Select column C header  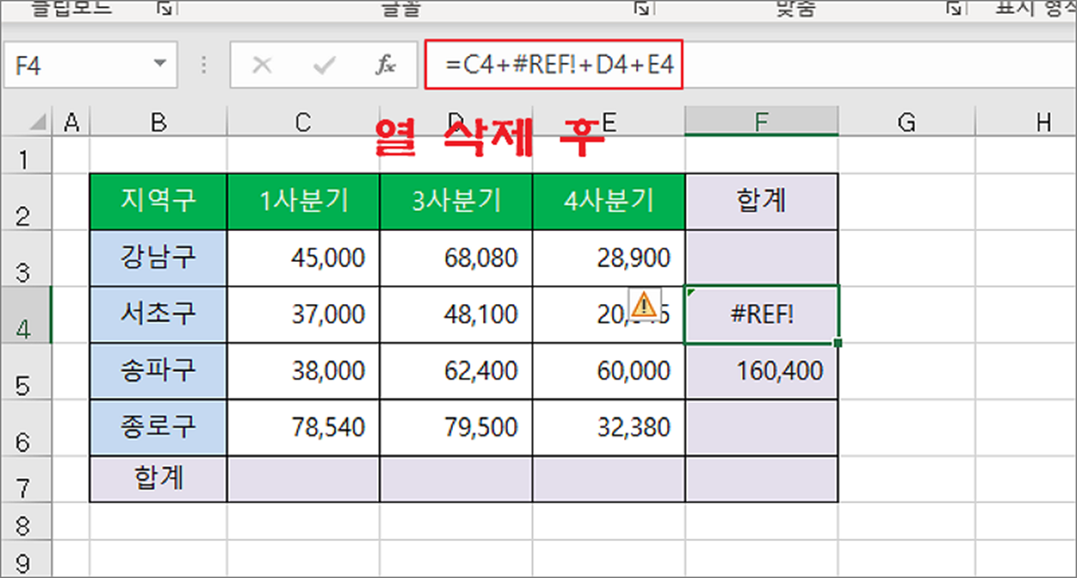tap(303, 124)
